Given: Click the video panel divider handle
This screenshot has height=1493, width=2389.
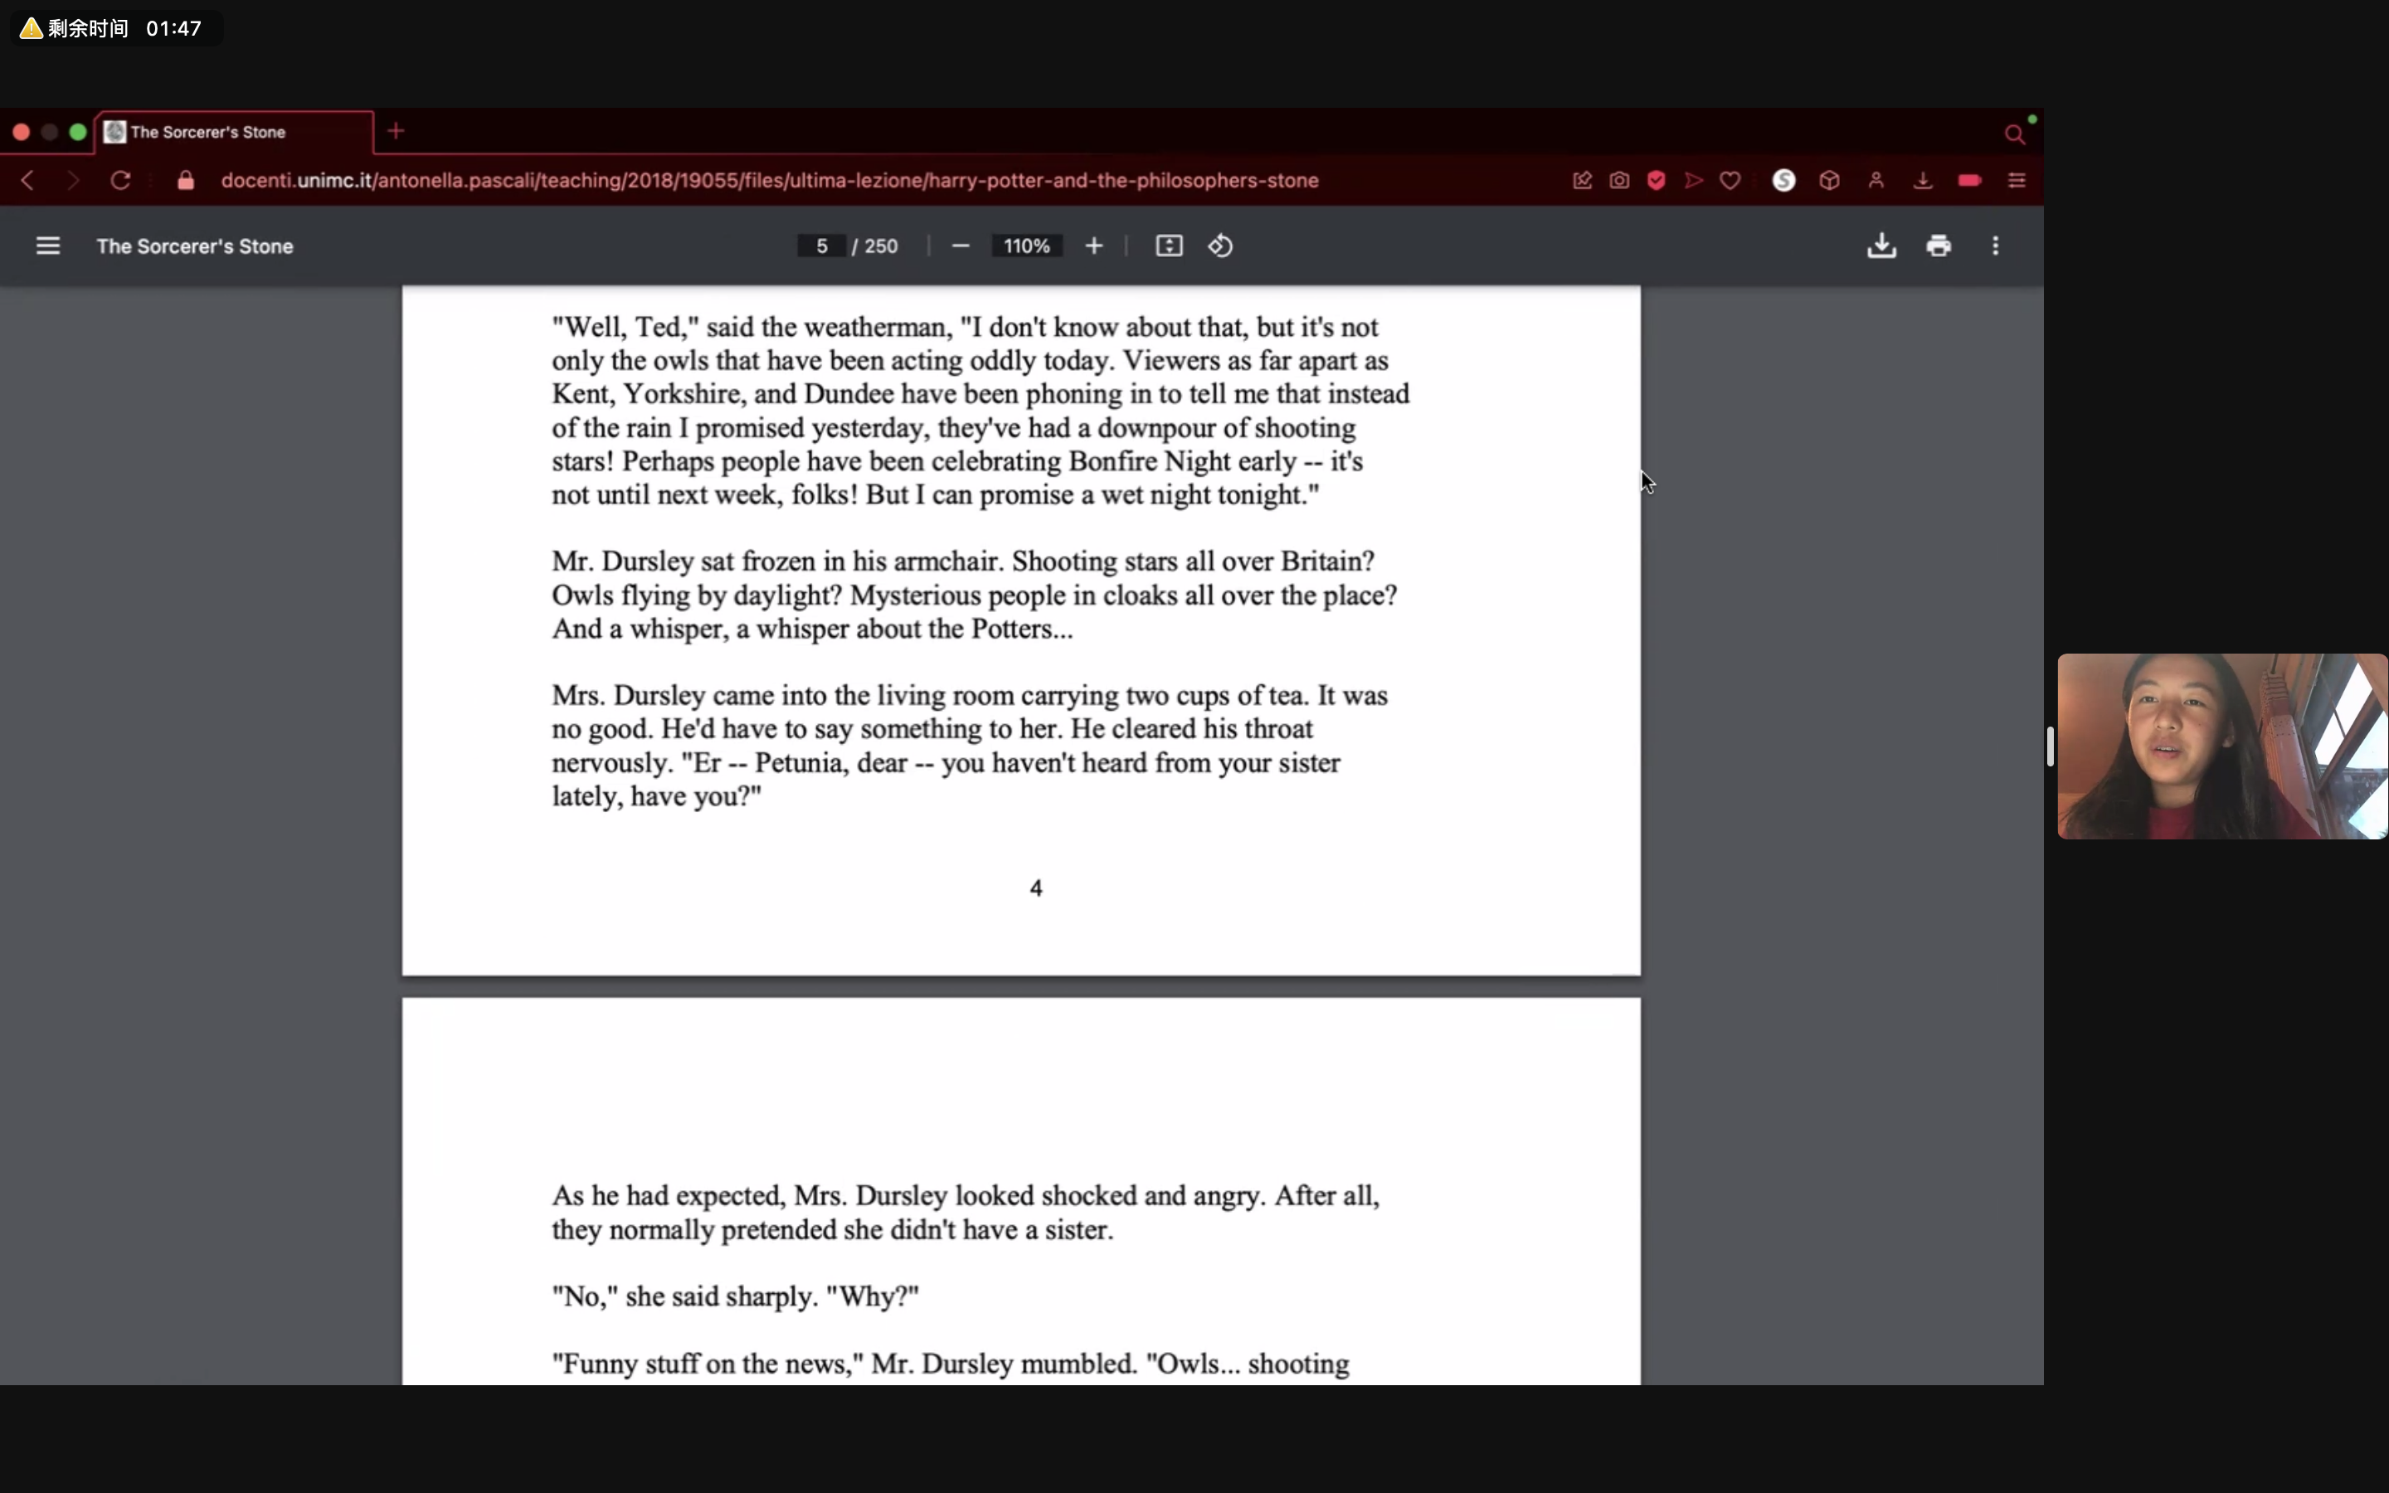Looking at the screenshot, I should pyautogui.click(x=2051, y=746).
